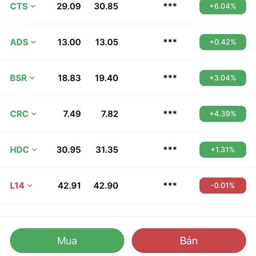This screenshot has width=256, height=256.
Task: Toggle the +6.04% change badge for CTS
Action: coord(223,6)
